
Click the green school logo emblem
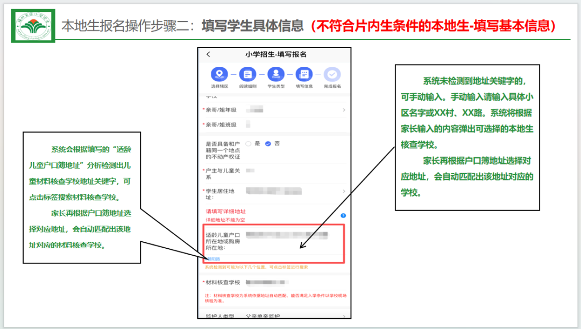coord(33,26)
